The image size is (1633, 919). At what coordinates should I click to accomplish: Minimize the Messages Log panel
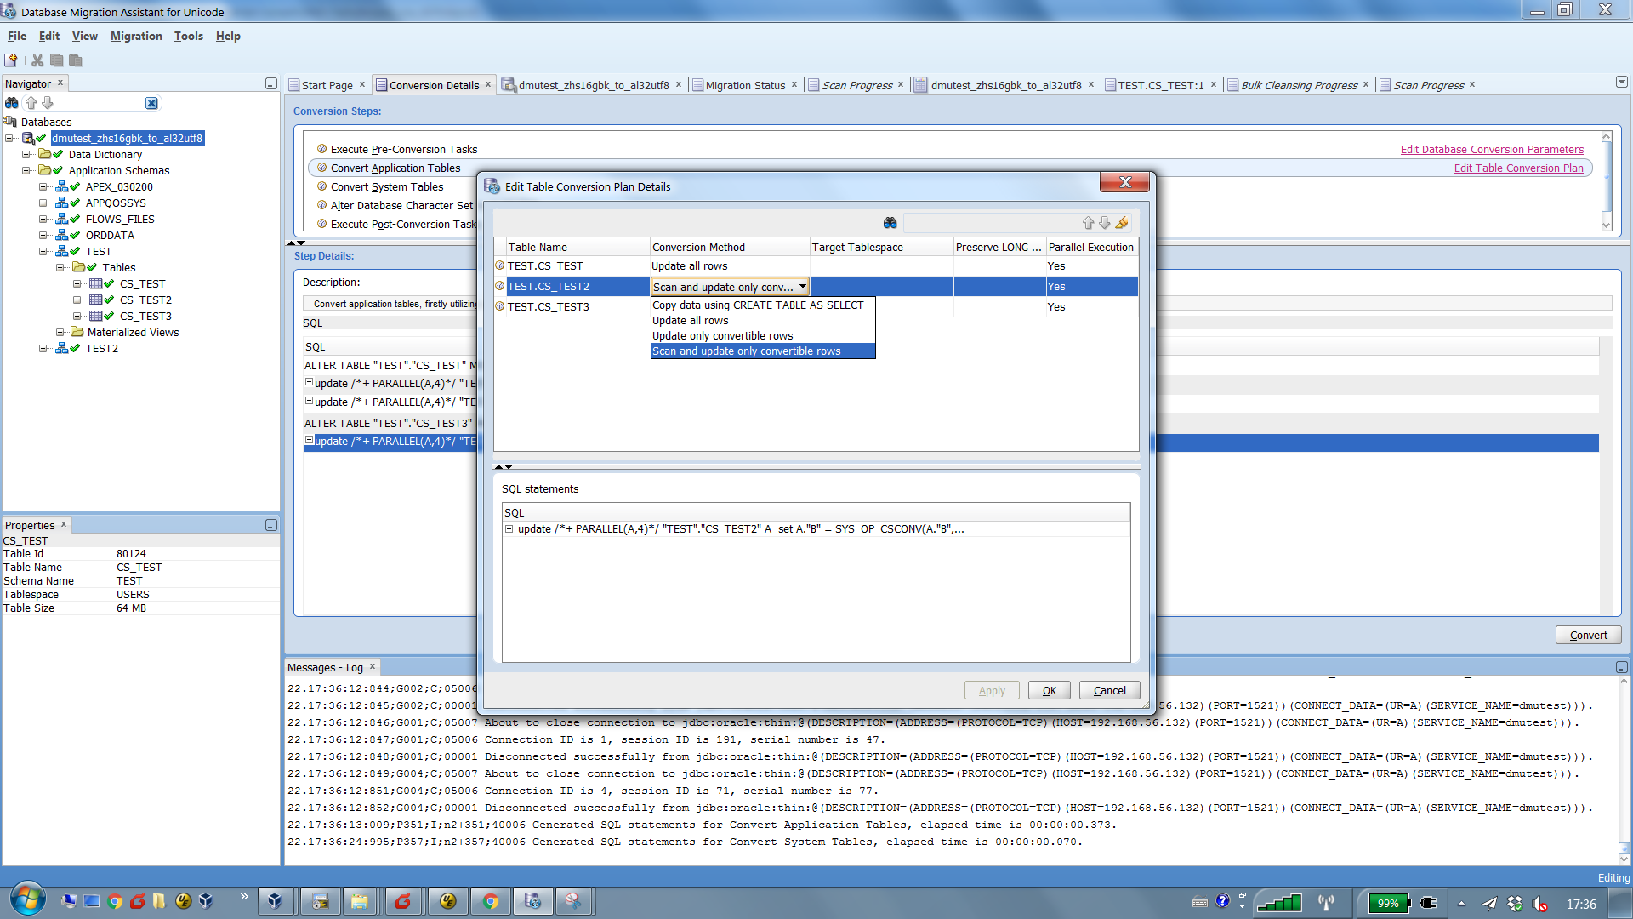[x=1622, y=667]
